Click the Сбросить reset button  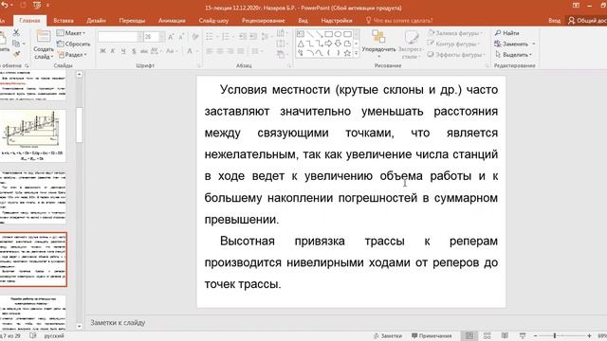coord(74,45)
